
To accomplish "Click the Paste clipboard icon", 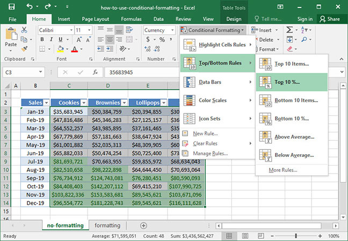I will pos(11,34).
